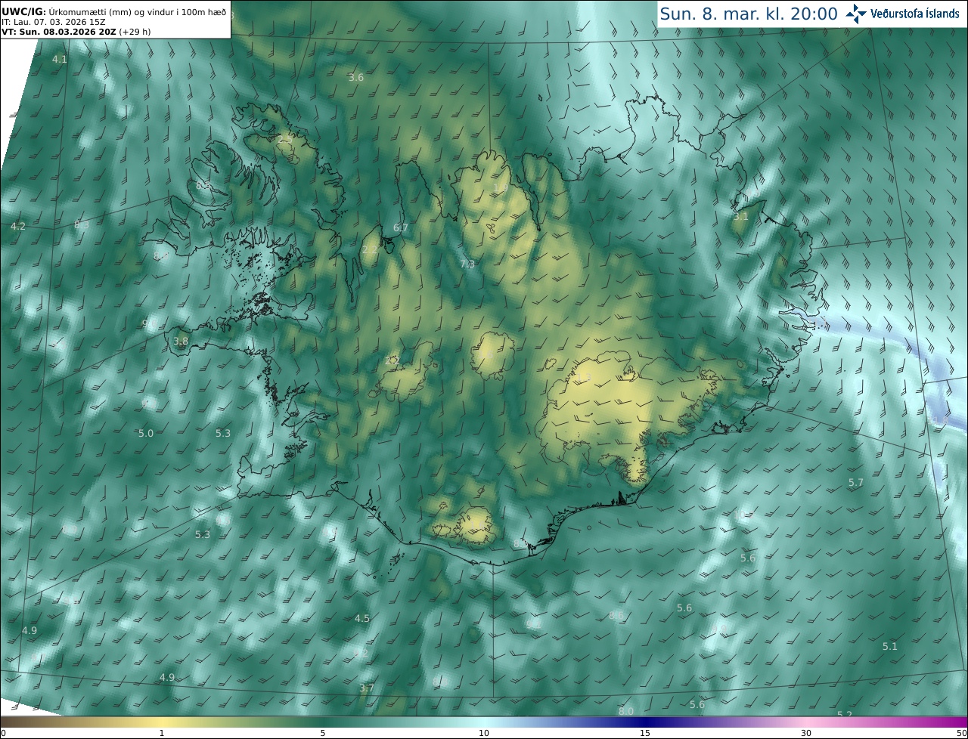The width and height of the screenshot is (968, 739).
Task: Click the map value 3.7 near bottom edge
Action: tap(367, 688)
